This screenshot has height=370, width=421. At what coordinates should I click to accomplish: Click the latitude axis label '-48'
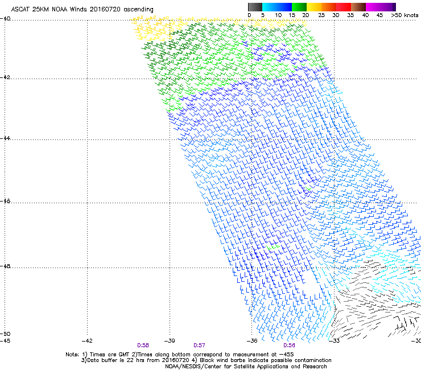(5, 266)
